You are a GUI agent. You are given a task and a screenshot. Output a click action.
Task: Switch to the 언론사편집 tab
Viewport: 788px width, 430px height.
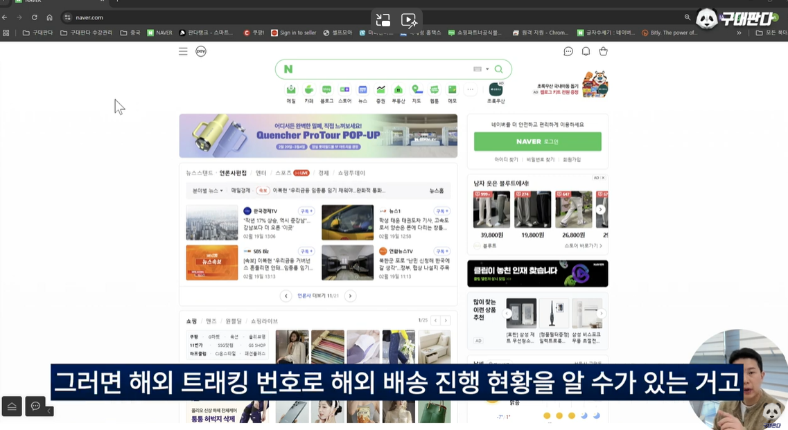tap(233, 173)
